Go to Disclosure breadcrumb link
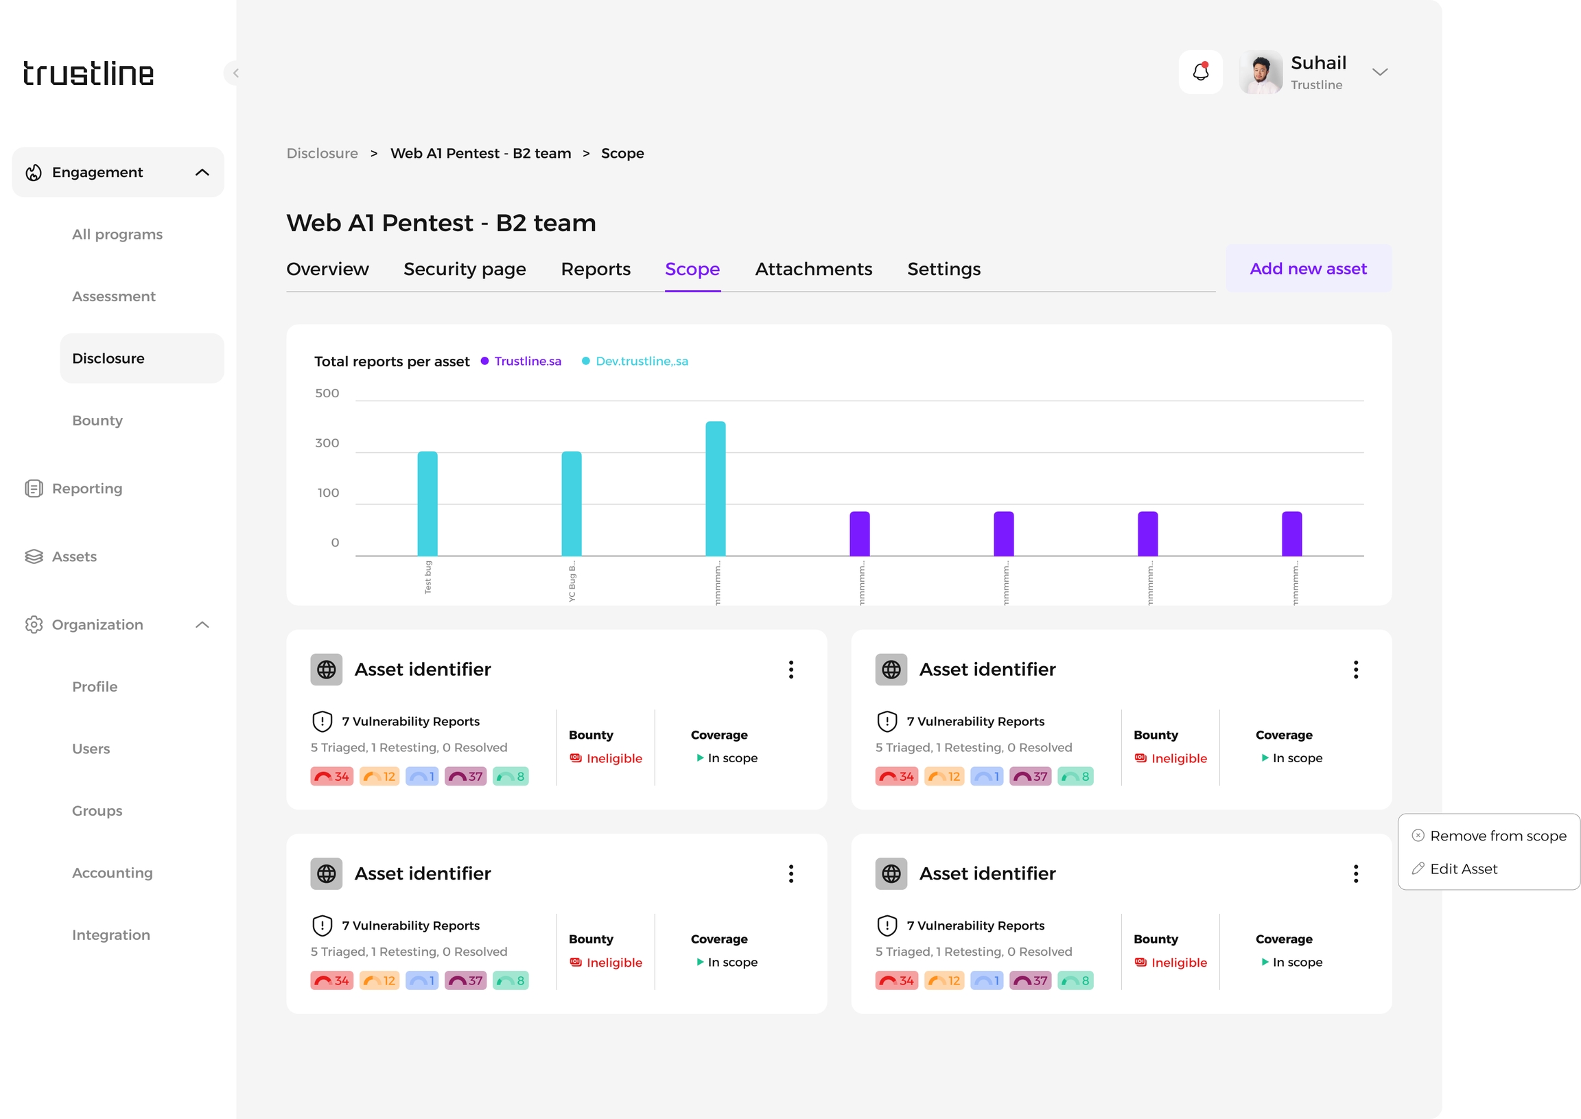This screenshot has height=1119, width=1581. (x=322, y=153)
